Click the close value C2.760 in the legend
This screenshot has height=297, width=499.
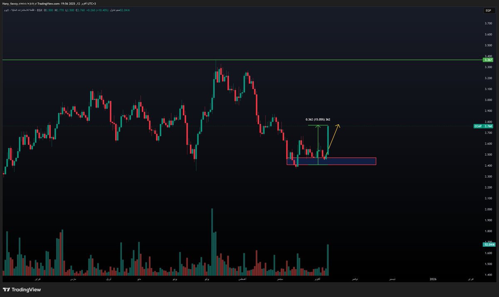pos(80,10)
